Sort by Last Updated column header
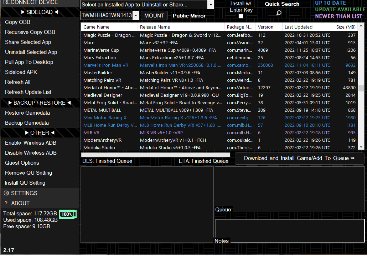Screen dimensions: 367x255 tap(308, 27)
